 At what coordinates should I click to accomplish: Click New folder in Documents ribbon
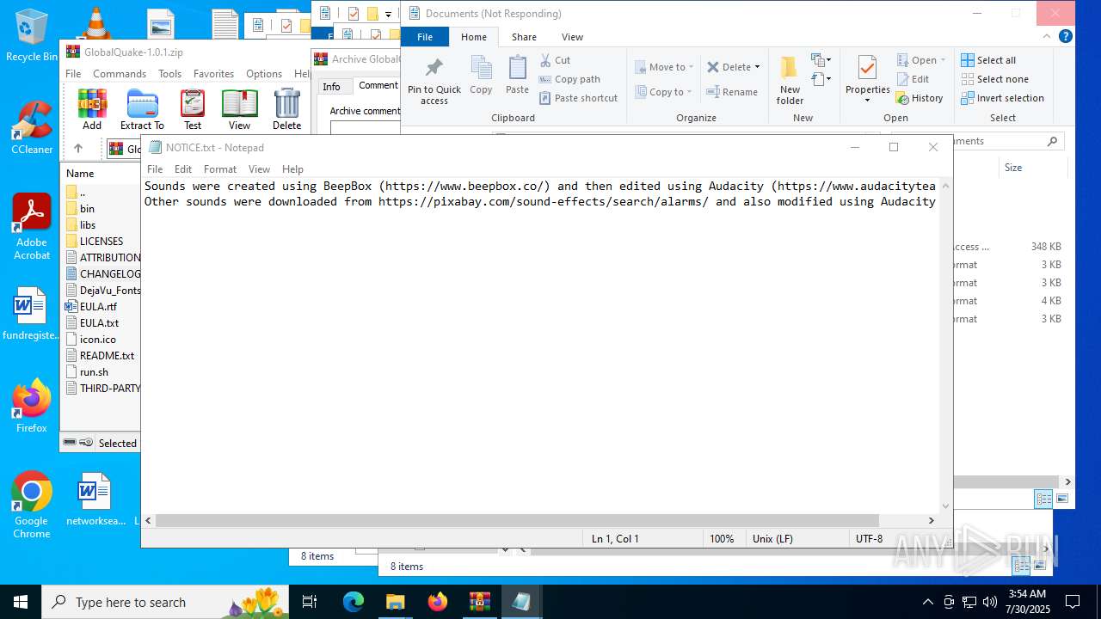click(x=790, y=81)
